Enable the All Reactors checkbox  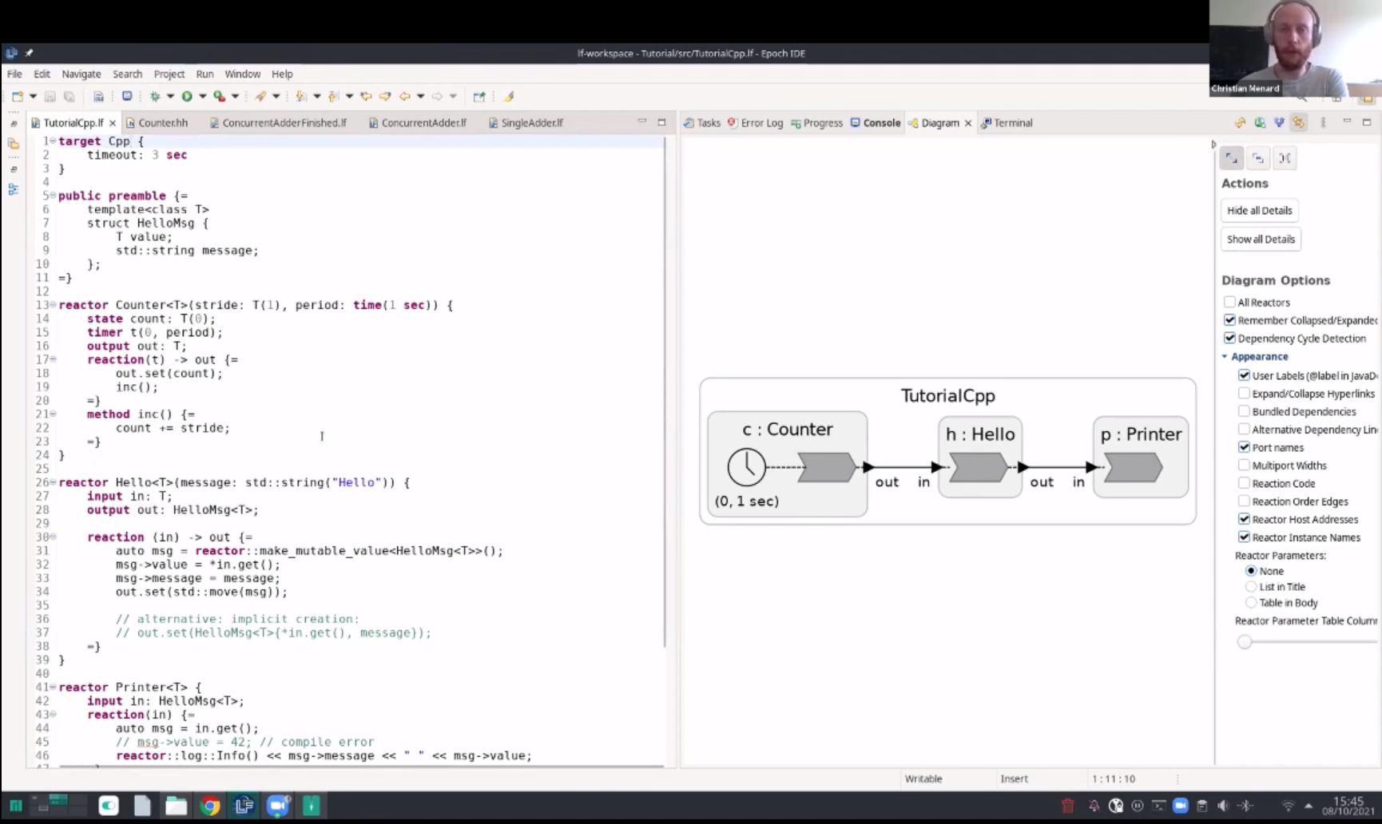1229,302
